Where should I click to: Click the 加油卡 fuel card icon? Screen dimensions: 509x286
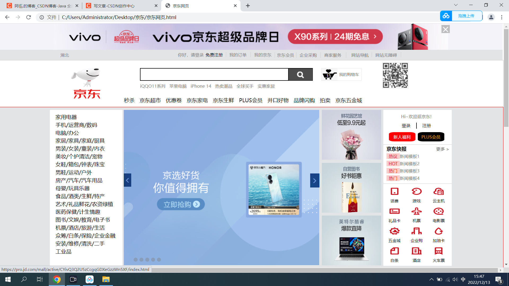438,231
